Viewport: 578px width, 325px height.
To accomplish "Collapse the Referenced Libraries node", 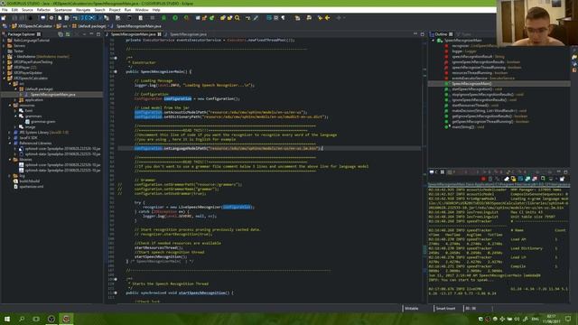I will [10, 143].
